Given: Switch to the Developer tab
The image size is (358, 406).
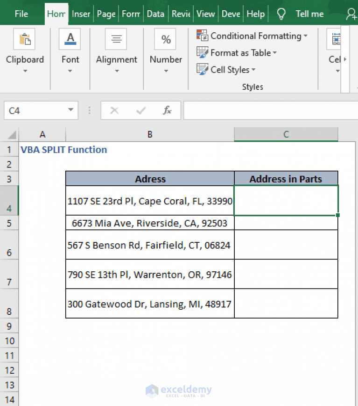Looking at the screenshot, I should click(x=231, y=14).
